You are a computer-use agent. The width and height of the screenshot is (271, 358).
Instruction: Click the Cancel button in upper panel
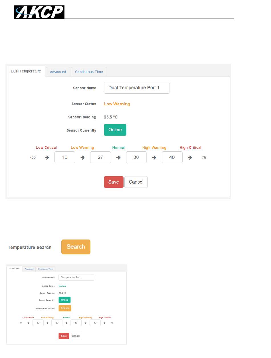(x=136, y=182)
